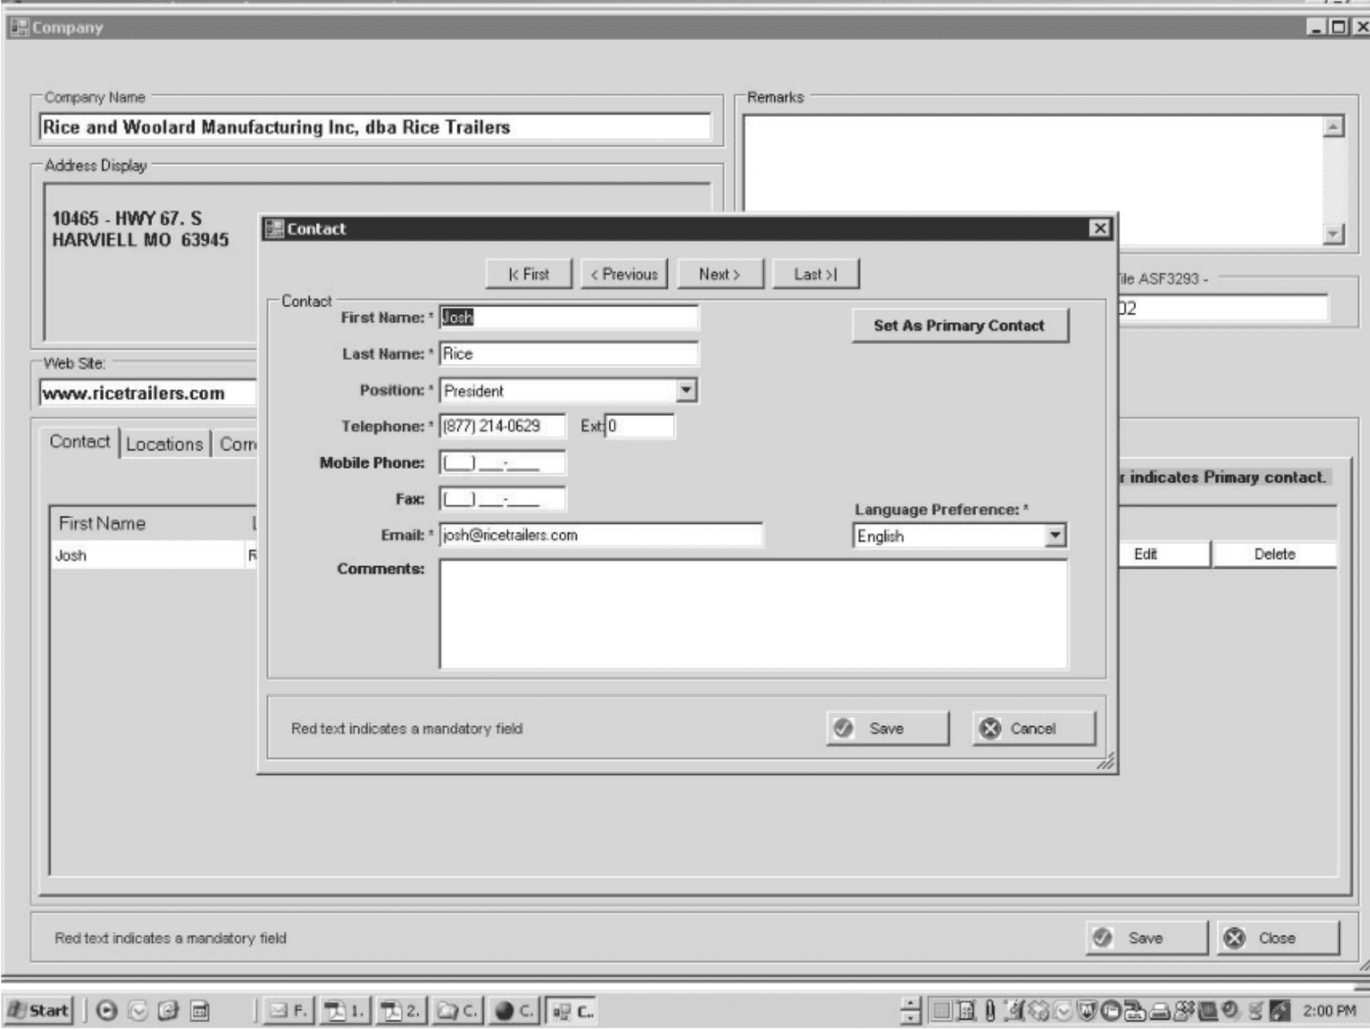Click the Delete button in the contact list

[x=1273, y=554]
